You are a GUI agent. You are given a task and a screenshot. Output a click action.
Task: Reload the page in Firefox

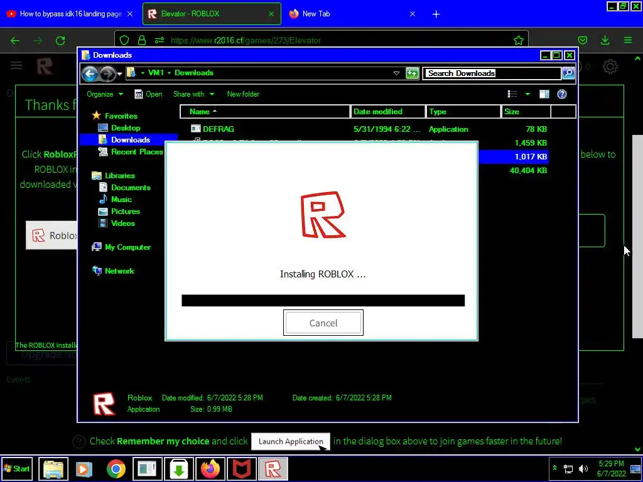(60, 40)
